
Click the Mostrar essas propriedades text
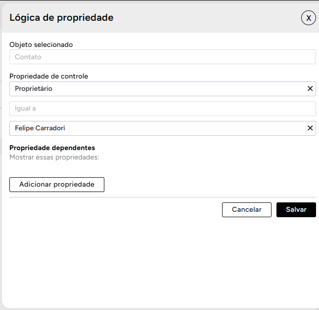click(x=54, y=157)
